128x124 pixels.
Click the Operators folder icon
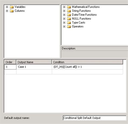click(x=69, y=26)
